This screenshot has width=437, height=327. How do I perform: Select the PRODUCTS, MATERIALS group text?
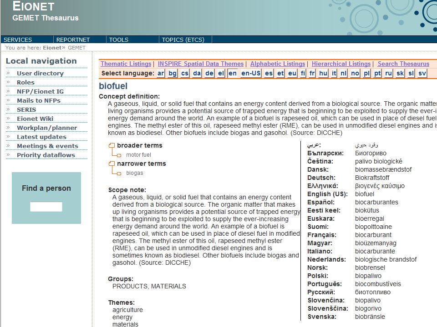coord(149,286)
